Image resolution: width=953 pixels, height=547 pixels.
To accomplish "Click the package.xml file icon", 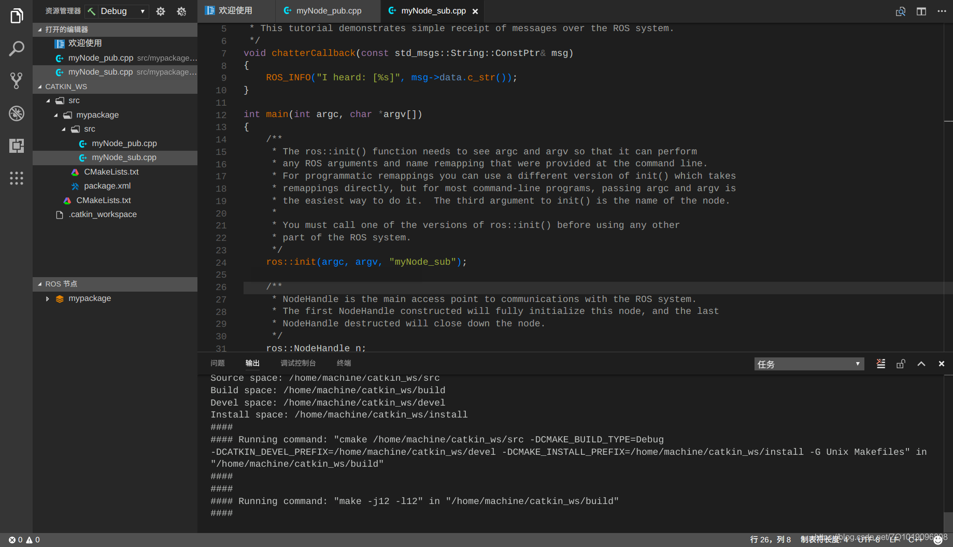I will (x=75, y=186).
